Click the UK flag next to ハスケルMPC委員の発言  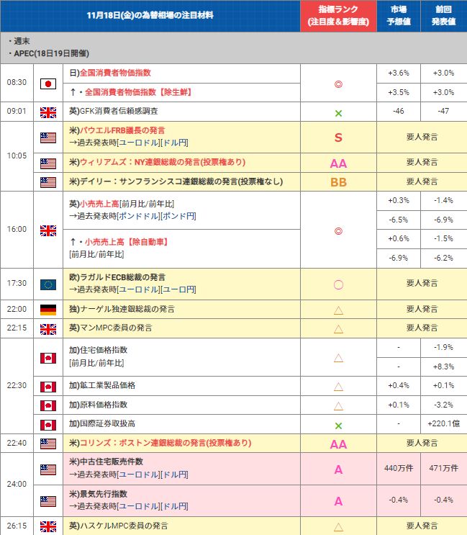[x=48, y=526]
